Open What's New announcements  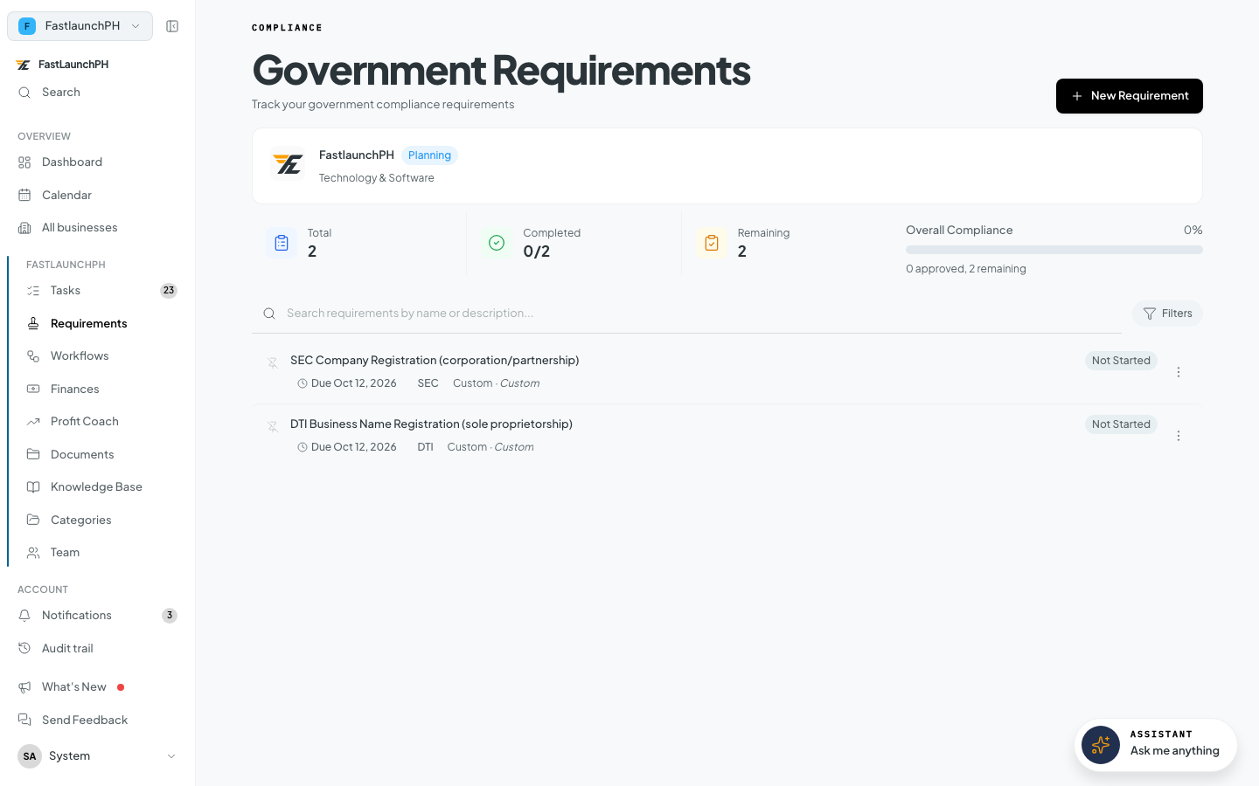pos(97,687)
